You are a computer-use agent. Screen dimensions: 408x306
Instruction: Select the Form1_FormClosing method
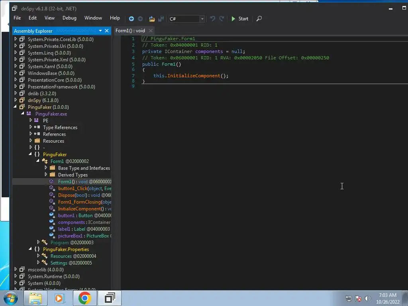(x=84, y=202)
